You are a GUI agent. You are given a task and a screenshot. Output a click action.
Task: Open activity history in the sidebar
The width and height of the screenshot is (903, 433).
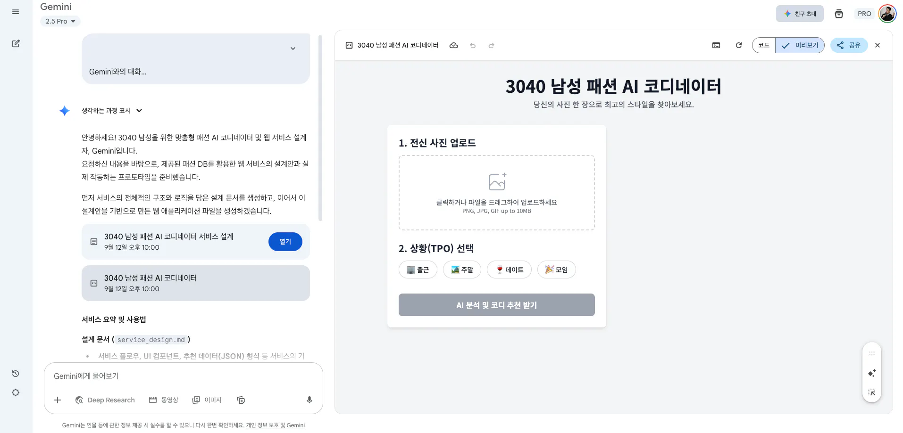click(16, 374)
